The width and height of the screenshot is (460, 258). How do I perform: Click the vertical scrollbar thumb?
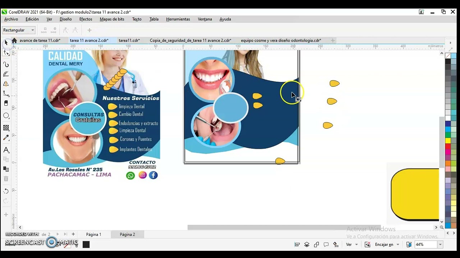pos(442,142)
